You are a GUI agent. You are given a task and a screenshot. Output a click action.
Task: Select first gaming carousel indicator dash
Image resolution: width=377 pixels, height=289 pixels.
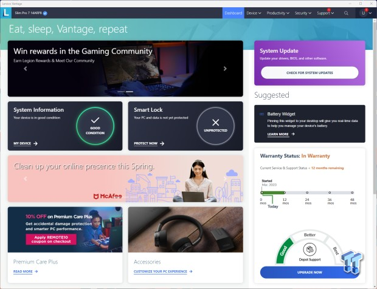[x=121, y=92]
